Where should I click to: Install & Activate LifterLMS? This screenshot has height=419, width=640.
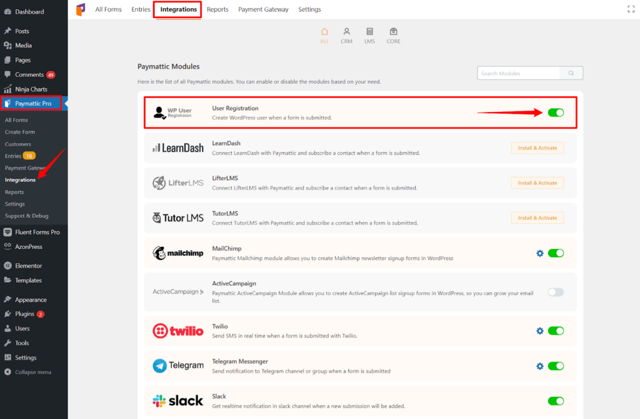point(537,183)
